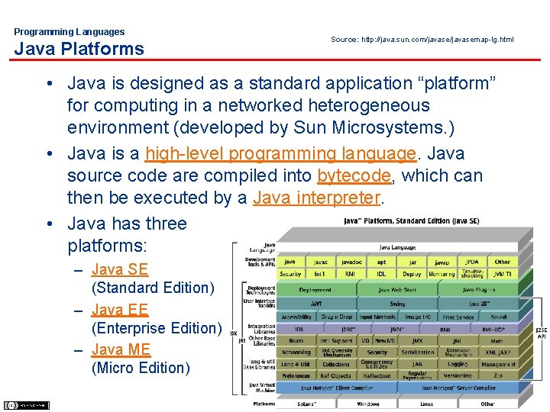Click the 'Management' cell
Image resolution: width=550 pixels, height=412 pixels.
point(498,364)
